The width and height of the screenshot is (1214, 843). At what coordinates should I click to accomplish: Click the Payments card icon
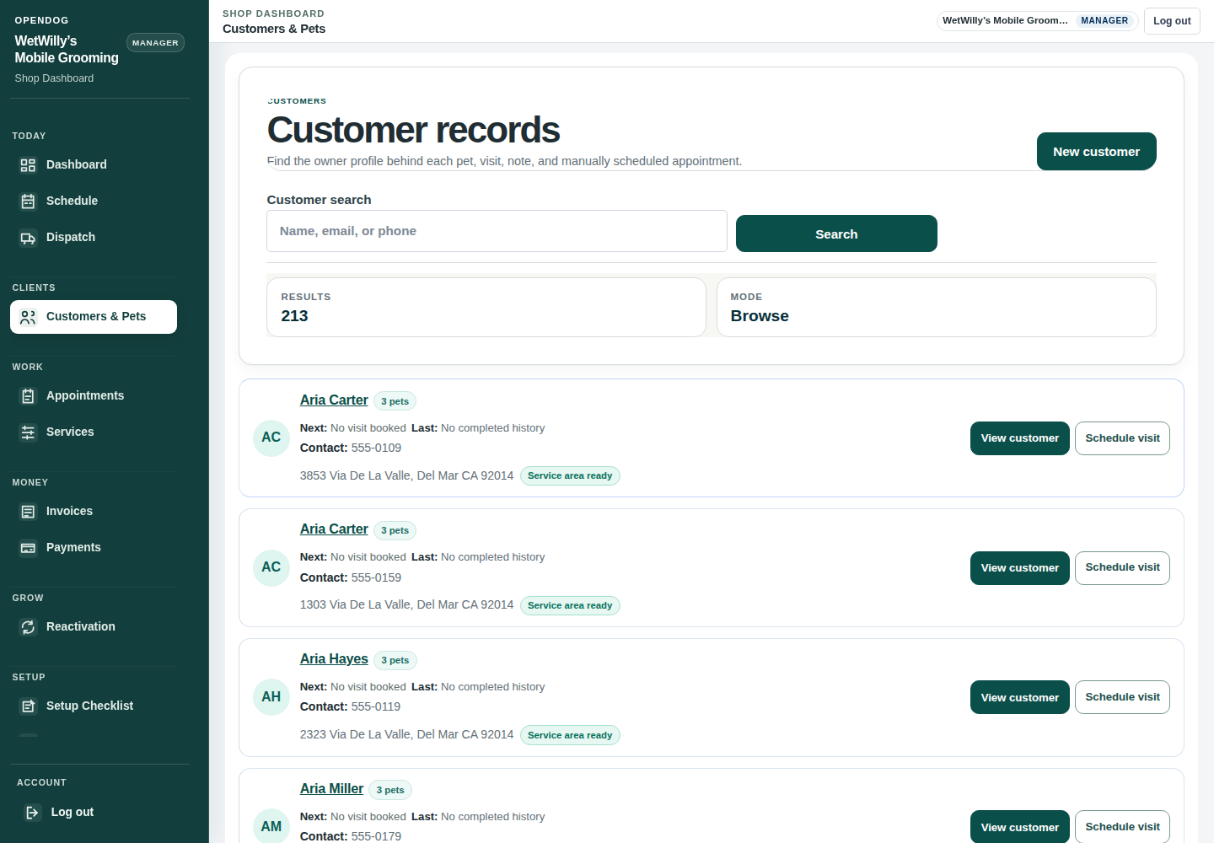[28, 548]
